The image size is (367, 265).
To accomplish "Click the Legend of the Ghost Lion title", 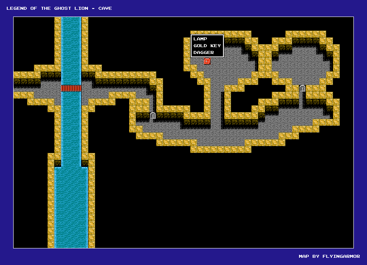I will click(x=59, y=8).
